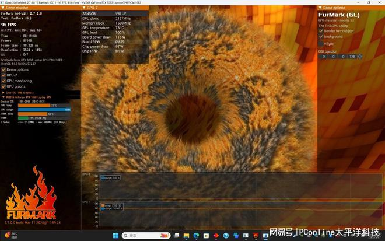
Task: Click the green VRAM usage bar
Action: point(23,118)
